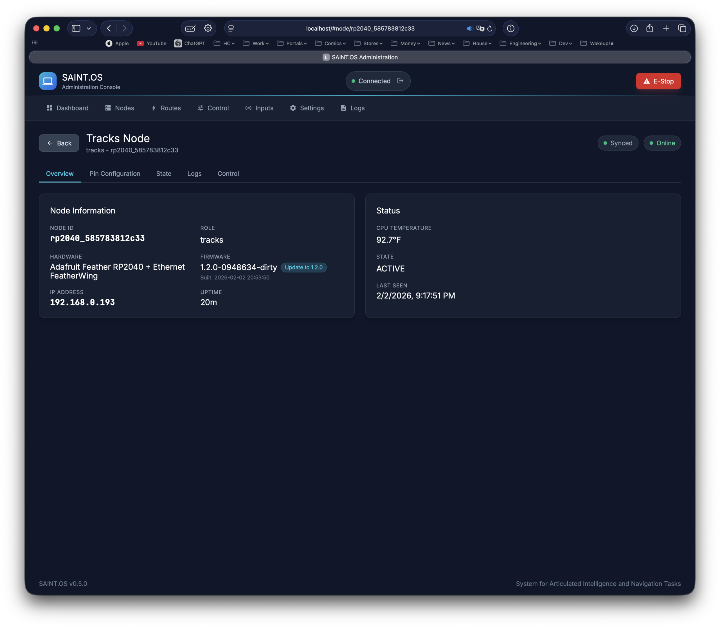Mute tab audio via the speaker icon
The image size is (720, 628).
470,28
